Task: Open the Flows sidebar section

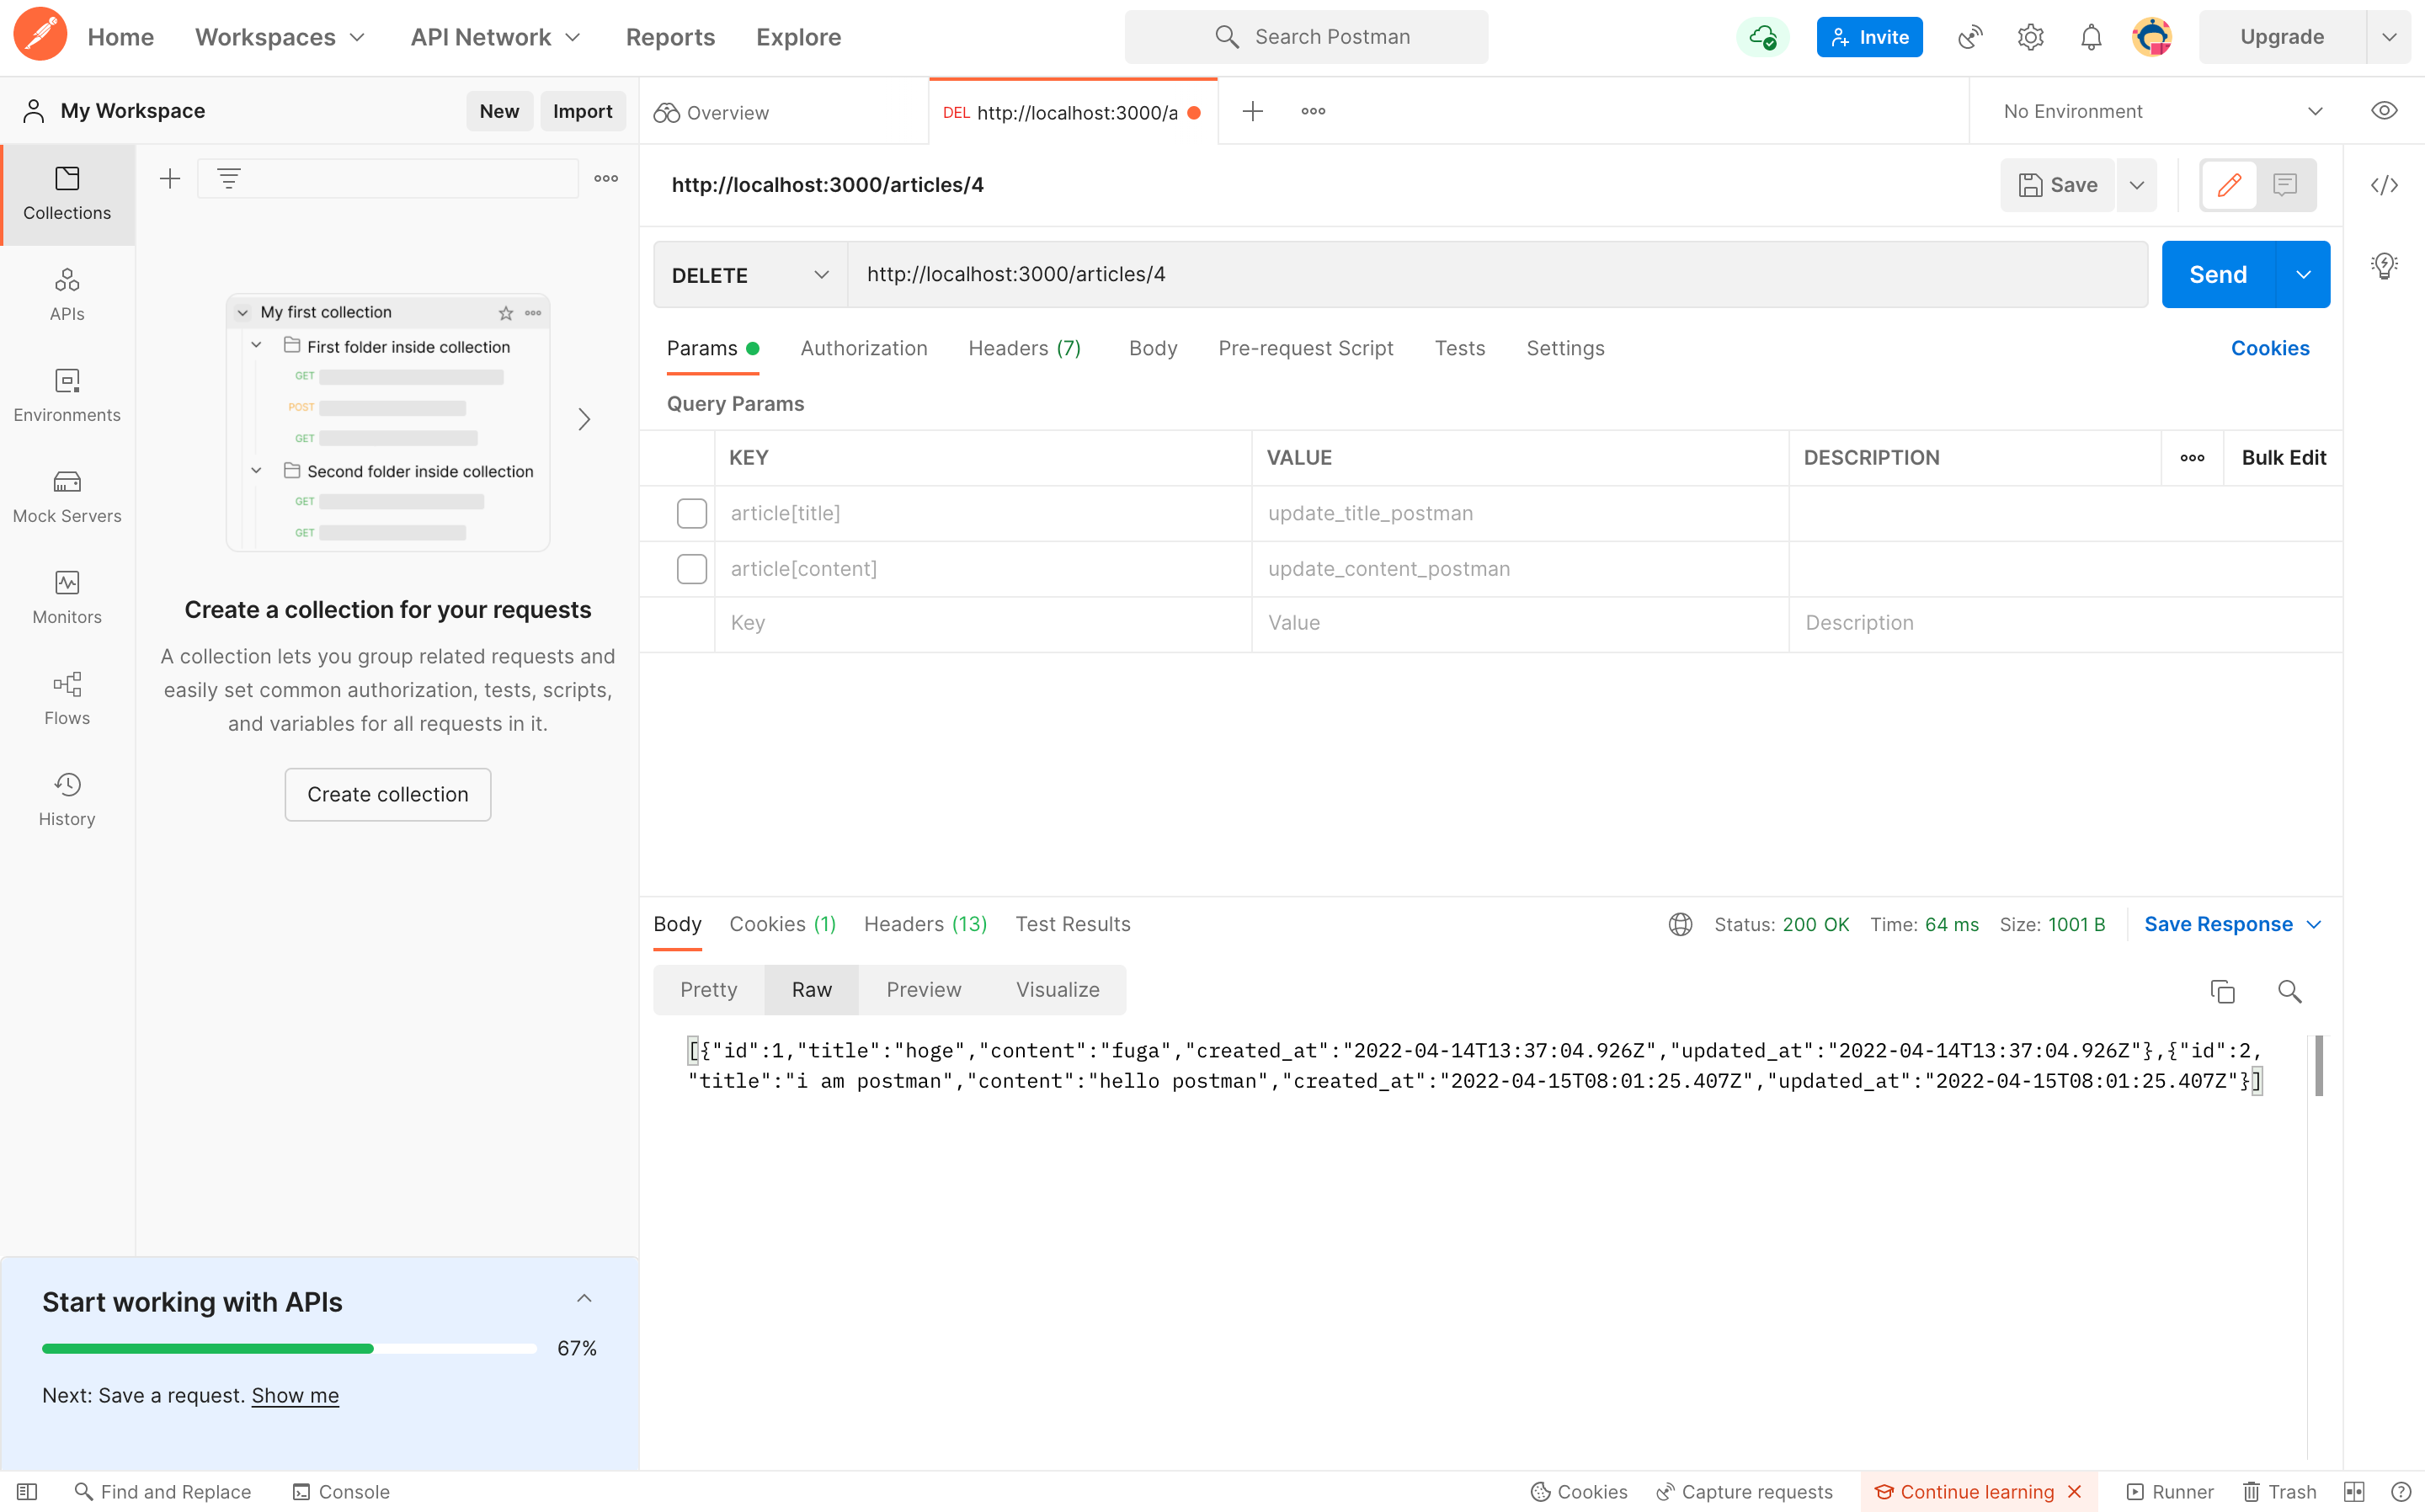Action: tap(67, 698)
